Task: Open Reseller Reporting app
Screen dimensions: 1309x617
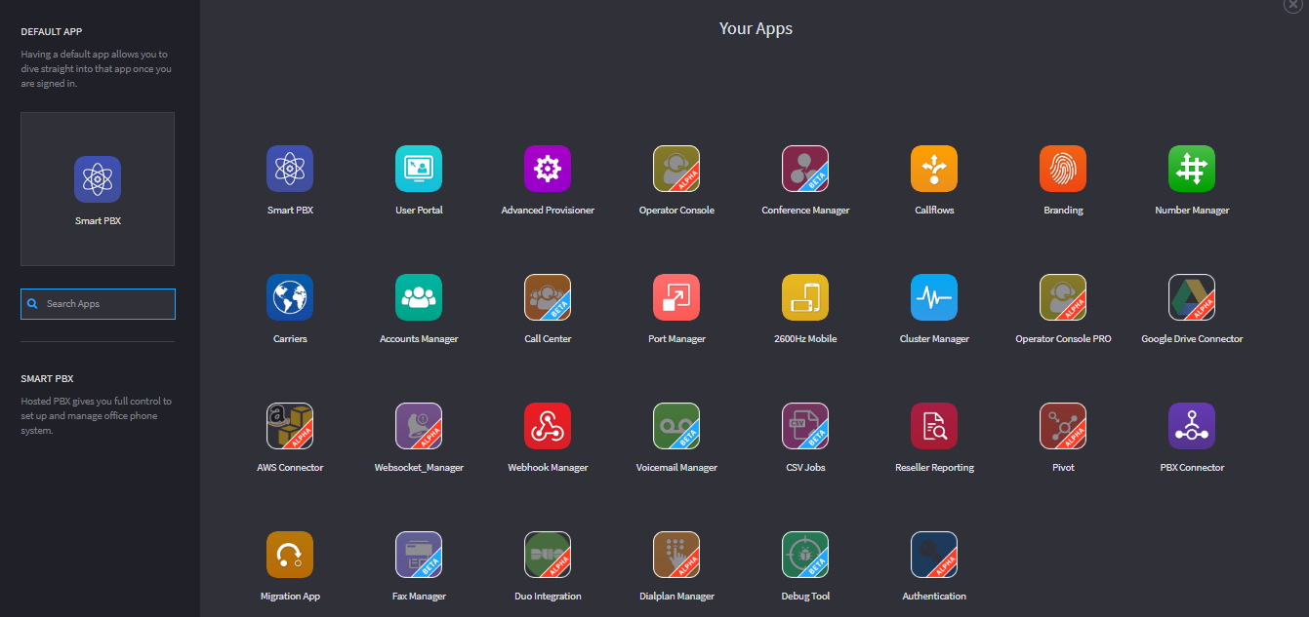Action: pyautogui.click(x=934, y=426)
